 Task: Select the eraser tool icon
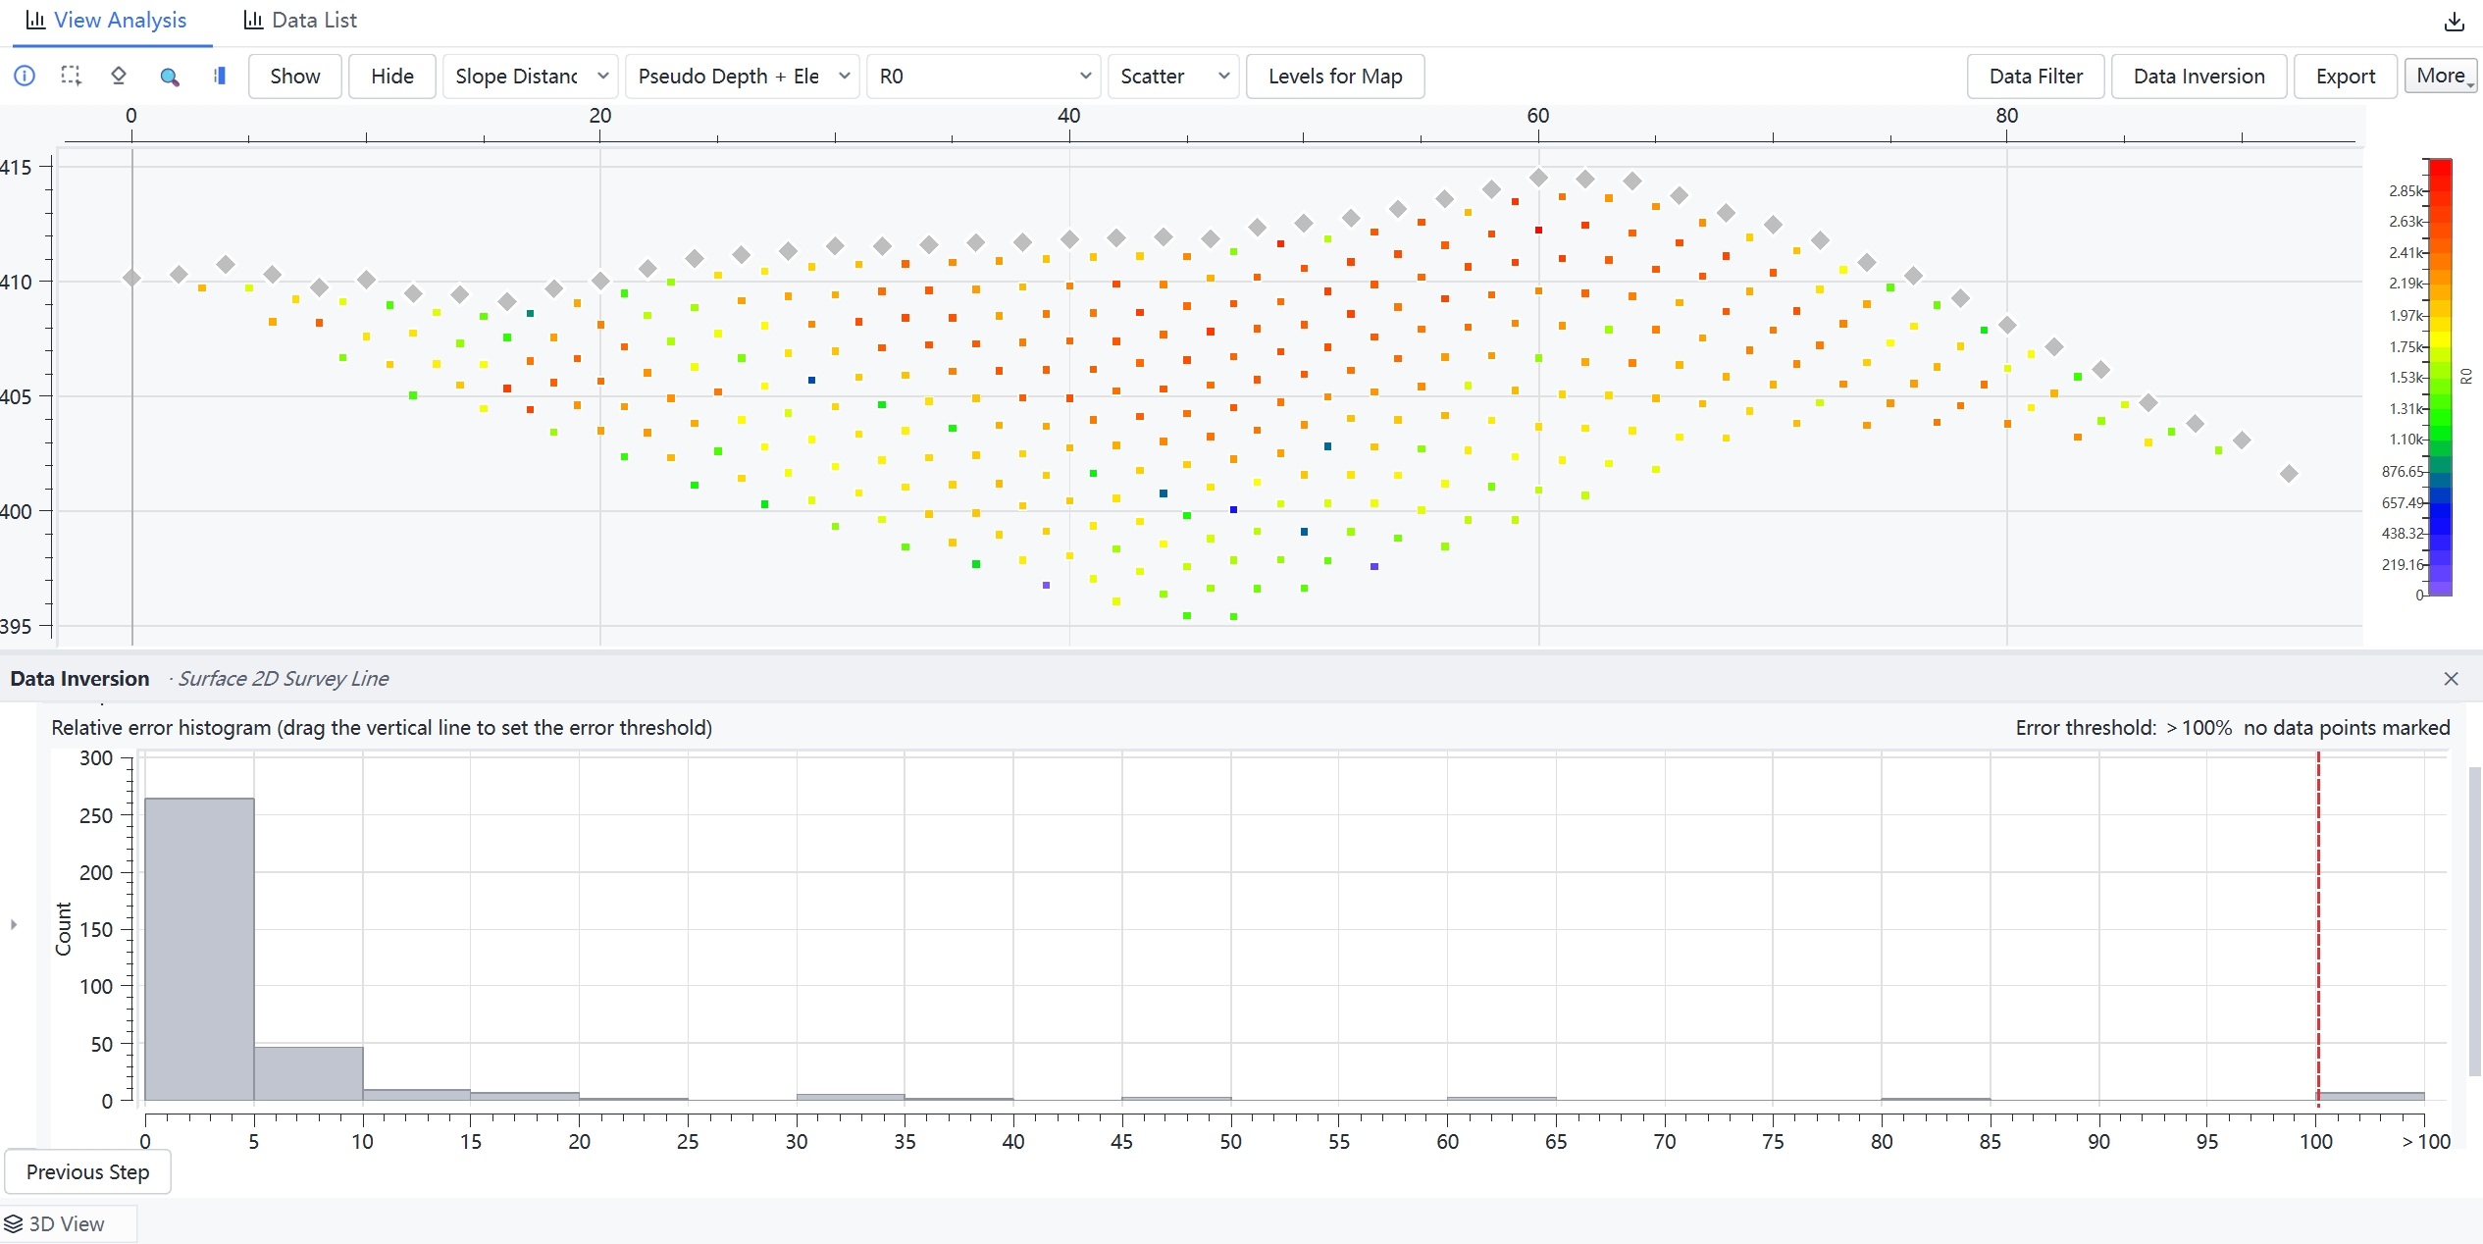(x=119, y=76)
